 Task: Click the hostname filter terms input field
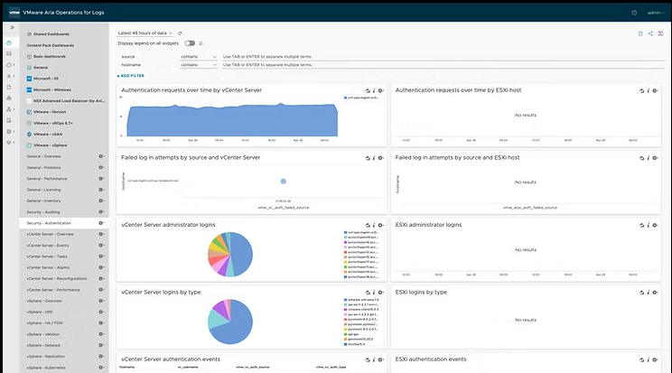[443, 65]
